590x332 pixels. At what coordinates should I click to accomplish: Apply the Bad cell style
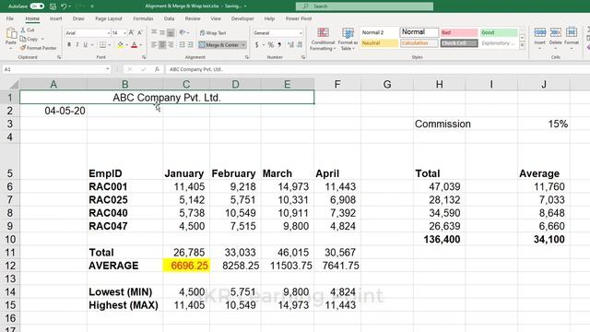click(x=459, y=32)
